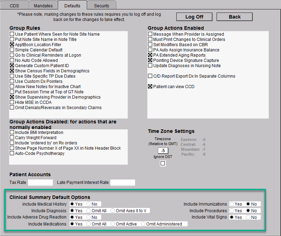Select No for Include Medical History
281x236 pixels.
click(x=89, y=204)
